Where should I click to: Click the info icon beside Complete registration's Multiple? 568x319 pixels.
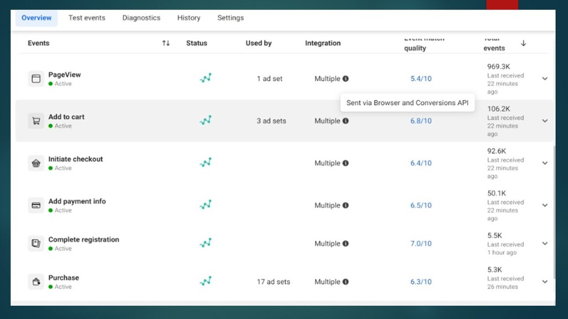pos(346,244)
